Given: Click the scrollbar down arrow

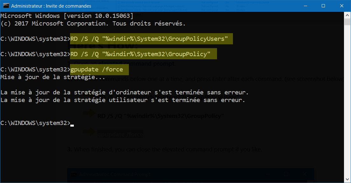Looking at the screenshot, I should (347, 179).
